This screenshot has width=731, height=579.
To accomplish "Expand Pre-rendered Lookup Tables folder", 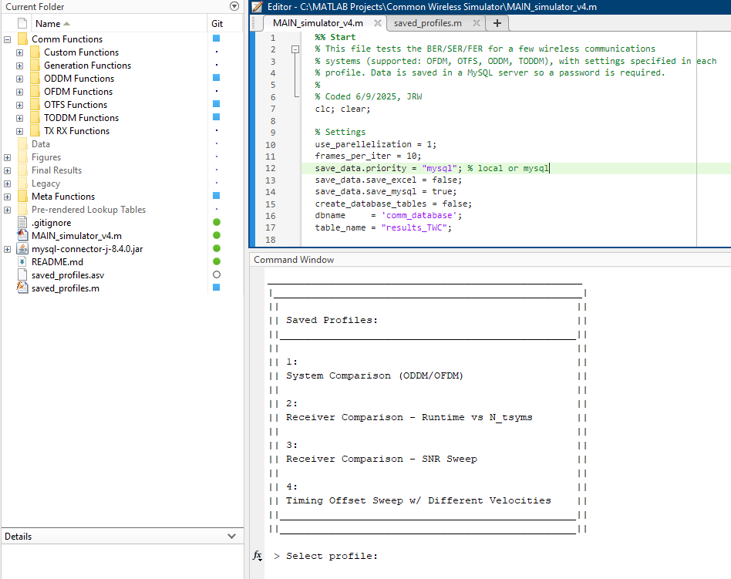I will 8,210.
